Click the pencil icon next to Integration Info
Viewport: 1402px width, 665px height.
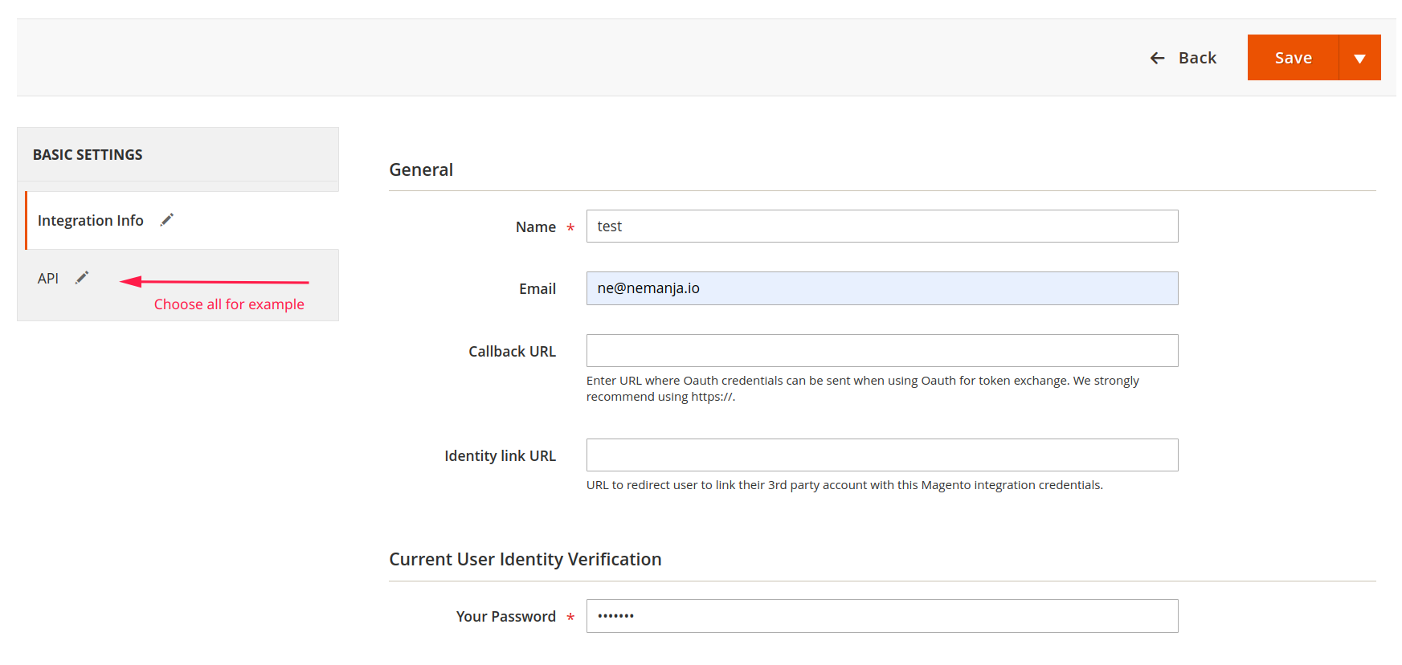tap(167, 220)
